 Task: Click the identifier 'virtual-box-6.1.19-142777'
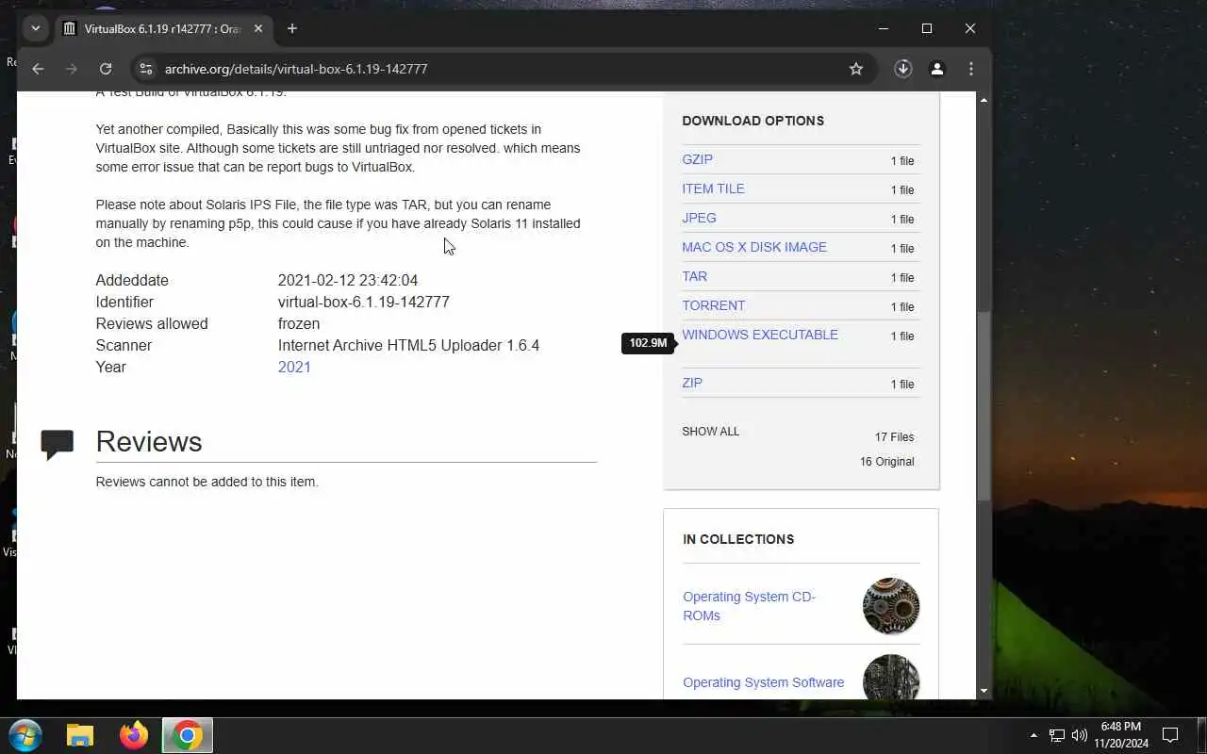point(363,302)
